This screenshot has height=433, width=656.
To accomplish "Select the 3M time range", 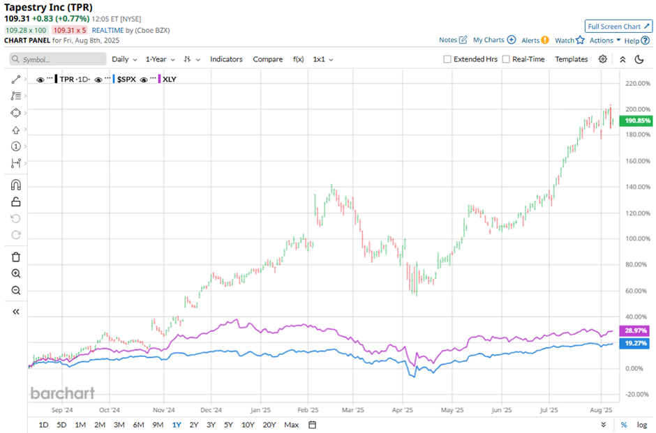I will tap(119, 425).
